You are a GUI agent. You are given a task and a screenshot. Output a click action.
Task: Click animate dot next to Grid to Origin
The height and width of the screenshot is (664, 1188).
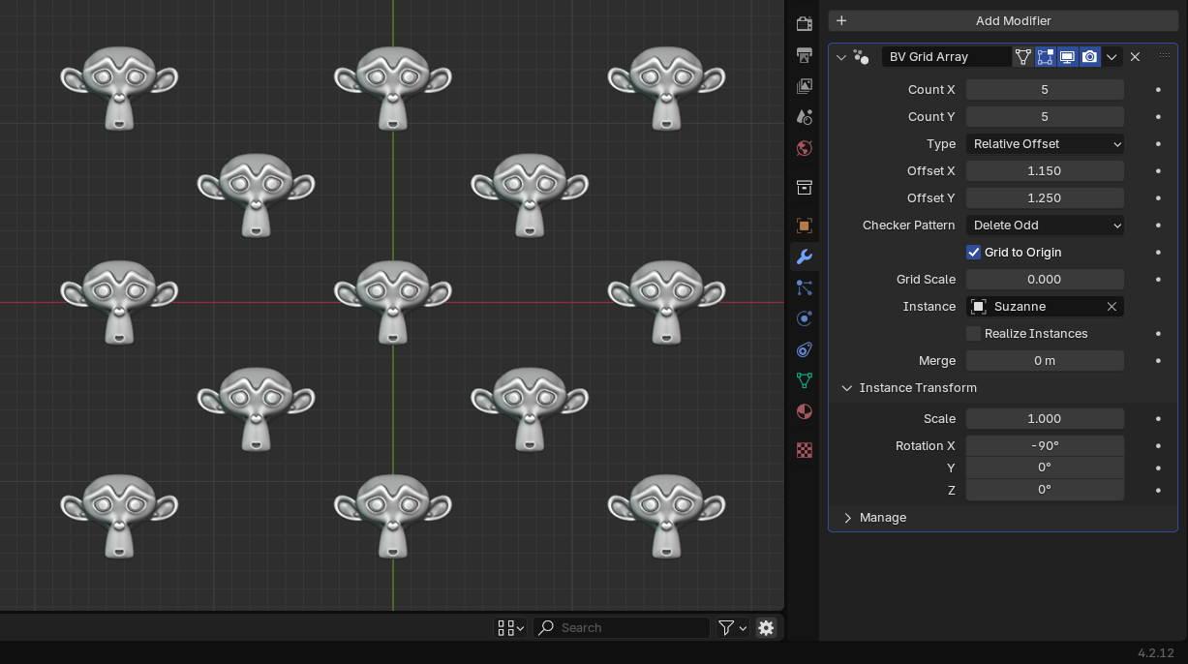(1158, 253)
